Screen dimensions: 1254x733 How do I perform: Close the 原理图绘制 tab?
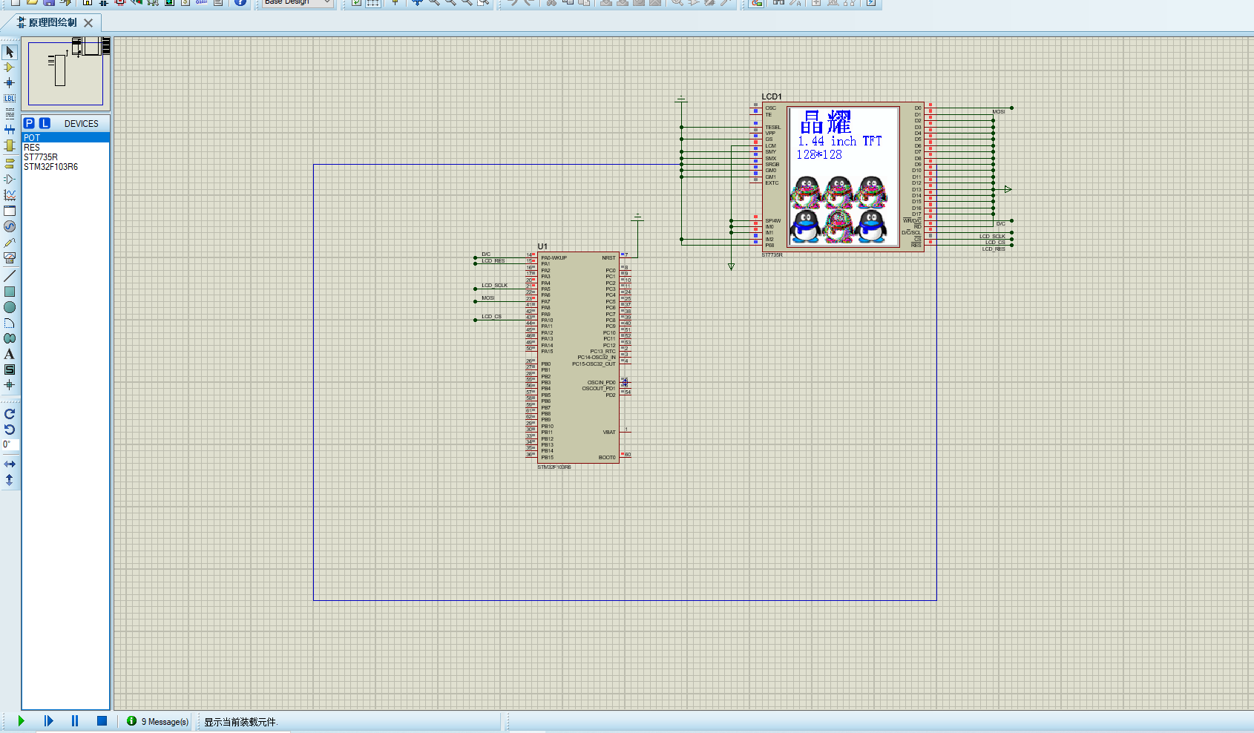pyautogui.click(x=88, y=23)
